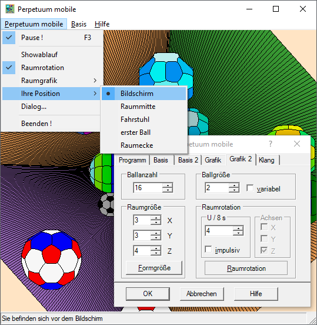Screen dimensions: 317x325
Task: Select Bildschirm position option
Action: coord(144,94)
